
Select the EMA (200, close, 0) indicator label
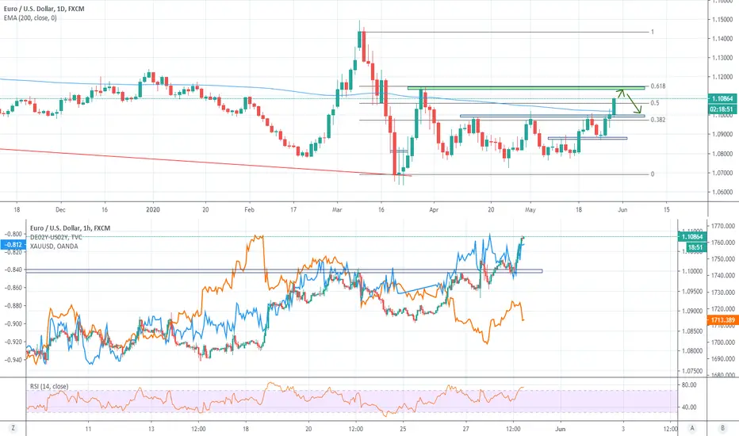click(x=30, y=18)
